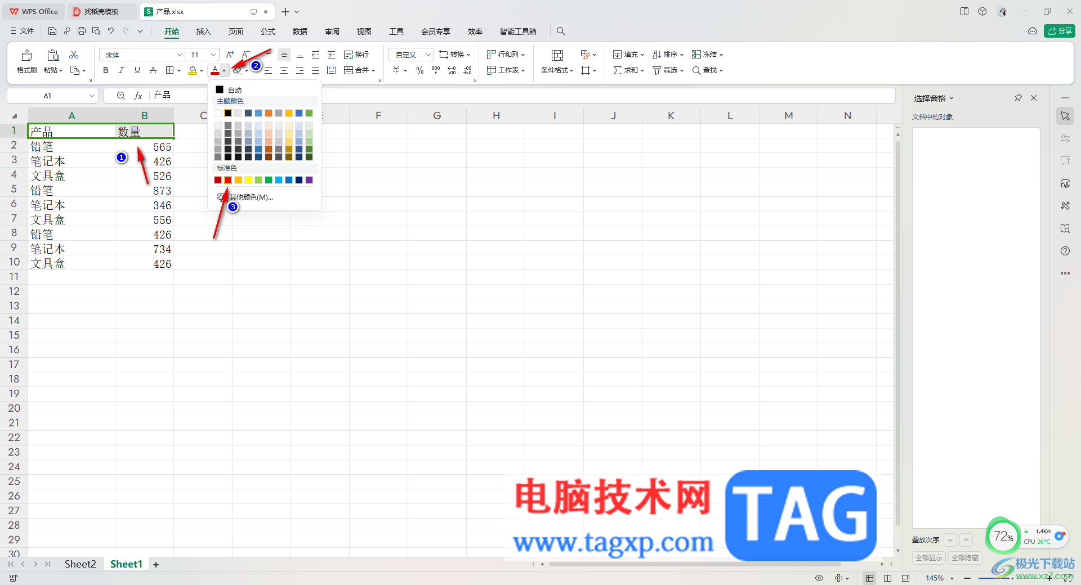1081x585 pixels.
Task: Select cell B2 with value 565
Action: click(x=144, y=147)
